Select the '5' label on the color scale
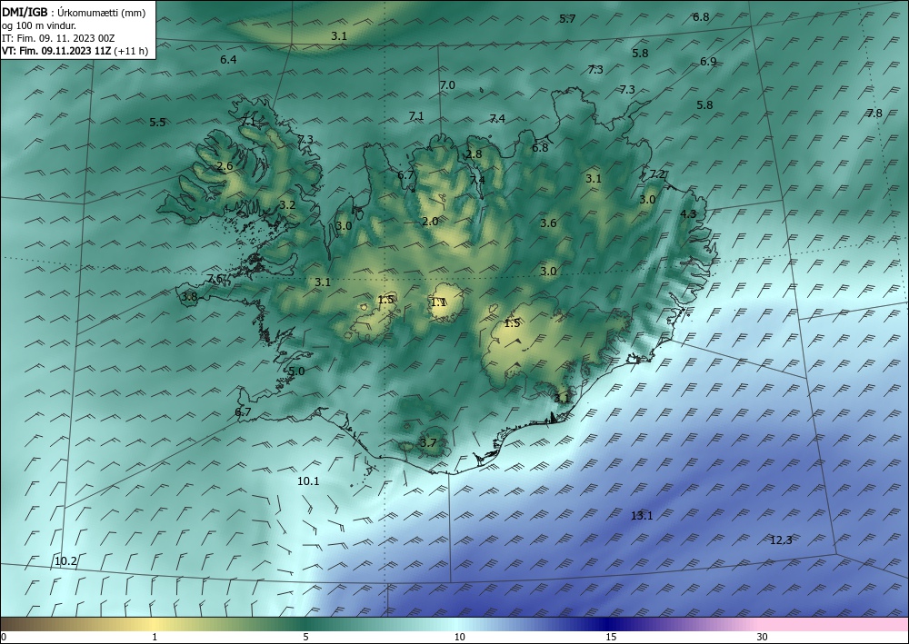This screenshot has width=909, height=644. 305,637
